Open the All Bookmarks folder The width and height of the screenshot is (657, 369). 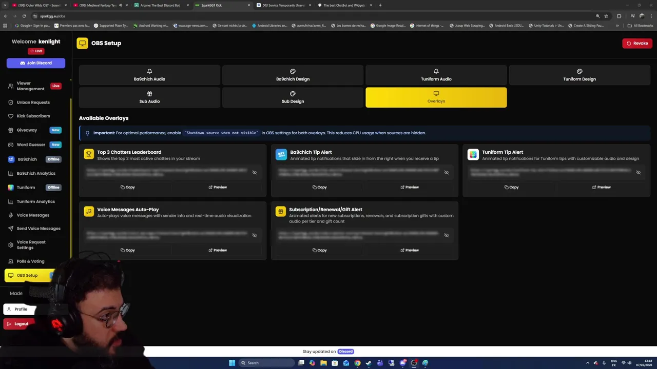click(x=640, y=26)
